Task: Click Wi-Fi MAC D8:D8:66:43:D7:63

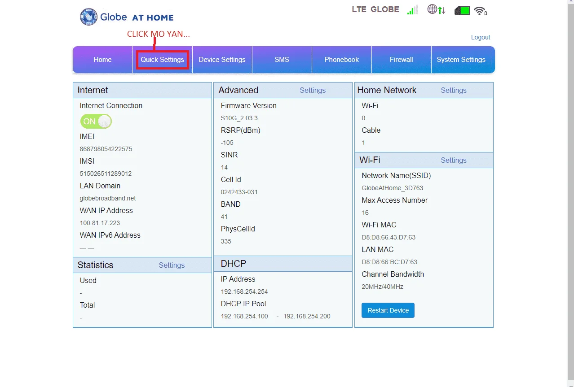Action: 389,237
